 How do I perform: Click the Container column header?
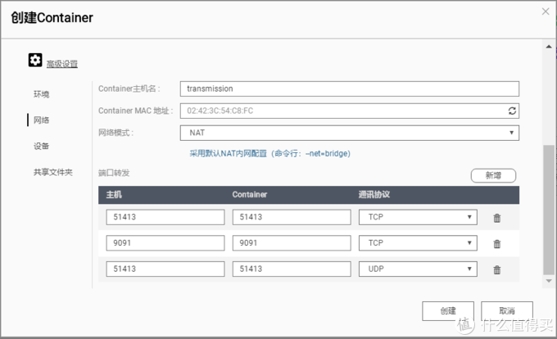click(x=250, y=195)
